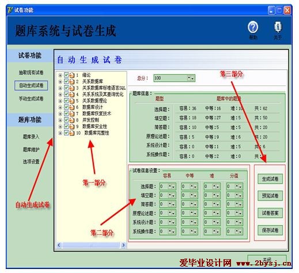299x273 pixels.
Task: Click the folder icon beside 关系数据库
Action: [72, 81]
